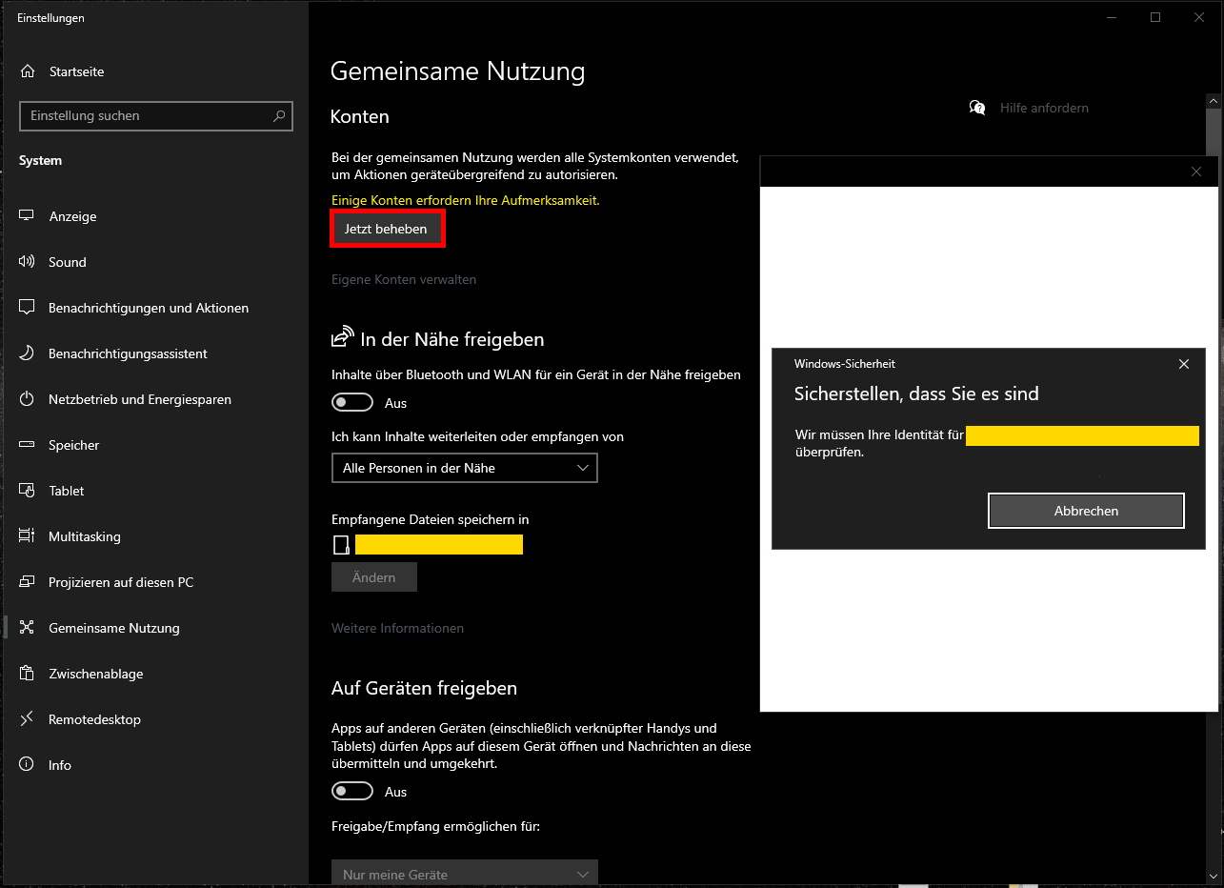The image size is (1224, 888).
Task: Click the Netzbetrieb power icon
Action: click(27, 399)
